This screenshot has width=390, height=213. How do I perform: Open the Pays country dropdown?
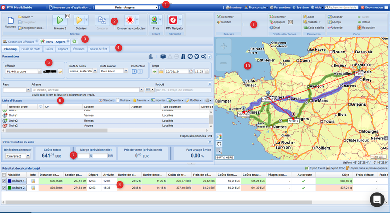point(28,90)
